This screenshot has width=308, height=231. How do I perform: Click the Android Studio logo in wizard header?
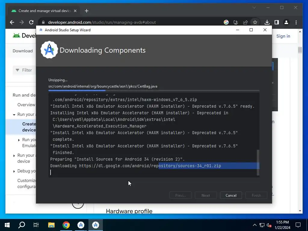click(x=49, y=50)
